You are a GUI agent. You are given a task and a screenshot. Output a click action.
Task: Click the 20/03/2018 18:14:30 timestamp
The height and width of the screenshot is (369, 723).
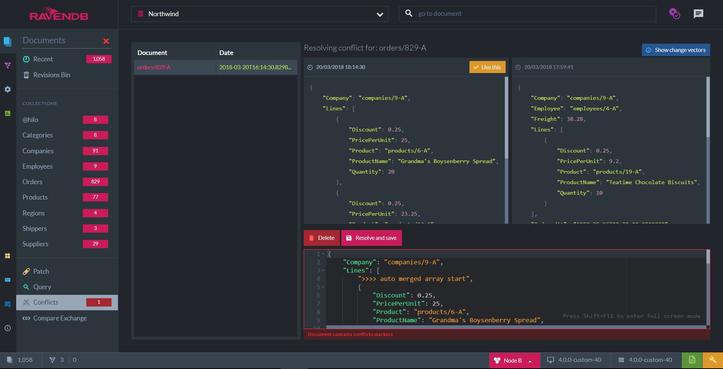coord(341,67)
